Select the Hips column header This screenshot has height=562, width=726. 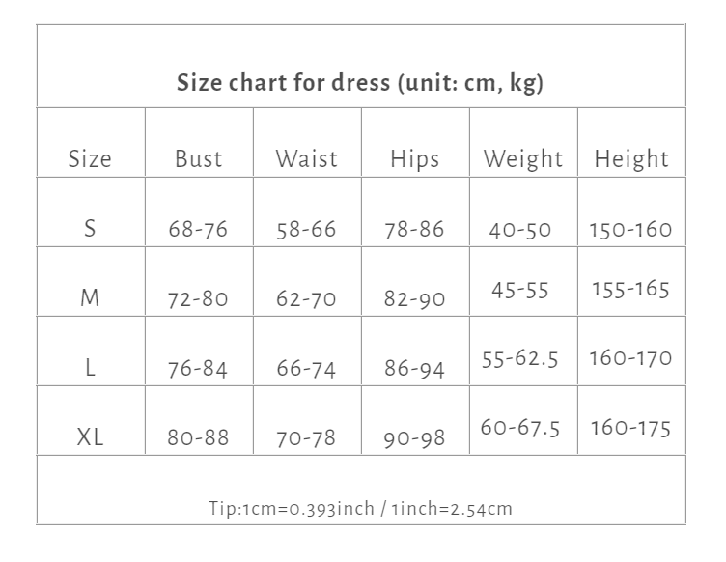click(x=415, y=158)
